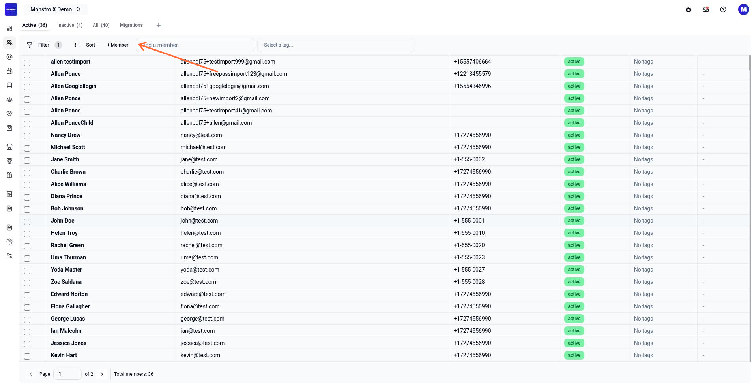Screen dimensions: 754x390
Task: Open Rachel Green's member name
Action: click(x=67, y=245)
